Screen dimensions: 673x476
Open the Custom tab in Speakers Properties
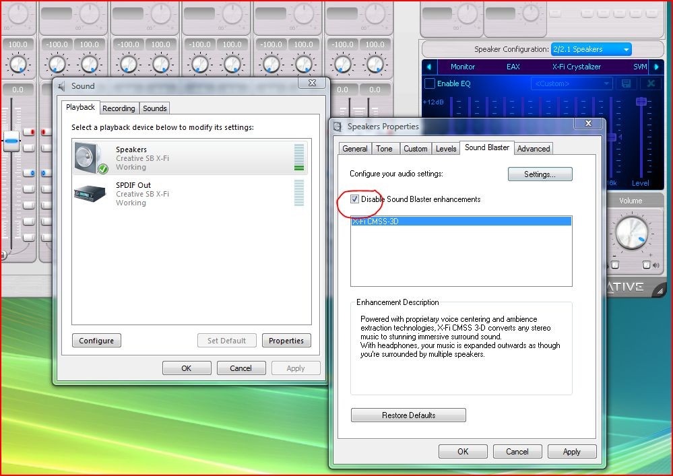pyautogui.click(x=415, y=149)
